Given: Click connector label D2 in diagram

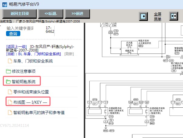Looking at the screenshot, I should coord(111,120).
